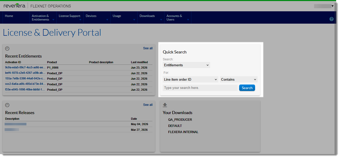Screen dimensions: 340x158
Task: Open the DEFAULT download
Action: point(175,126)
